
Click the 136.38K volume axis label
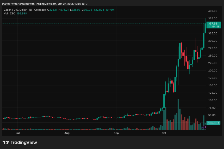point(213,123)
